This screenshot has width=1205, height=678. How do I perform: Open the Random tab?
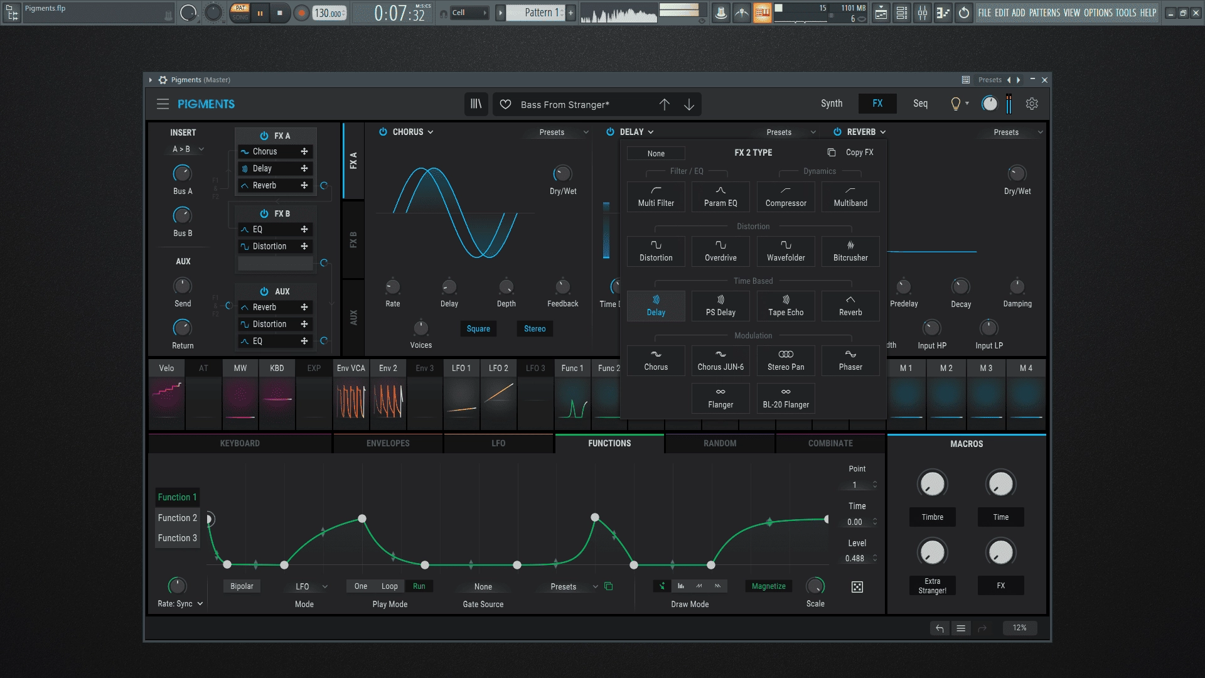720,444
